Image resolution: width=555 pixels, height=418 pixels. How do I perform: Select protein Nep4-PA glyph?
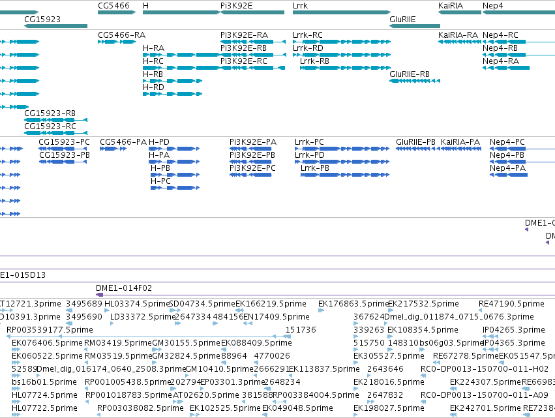(509, 175)
